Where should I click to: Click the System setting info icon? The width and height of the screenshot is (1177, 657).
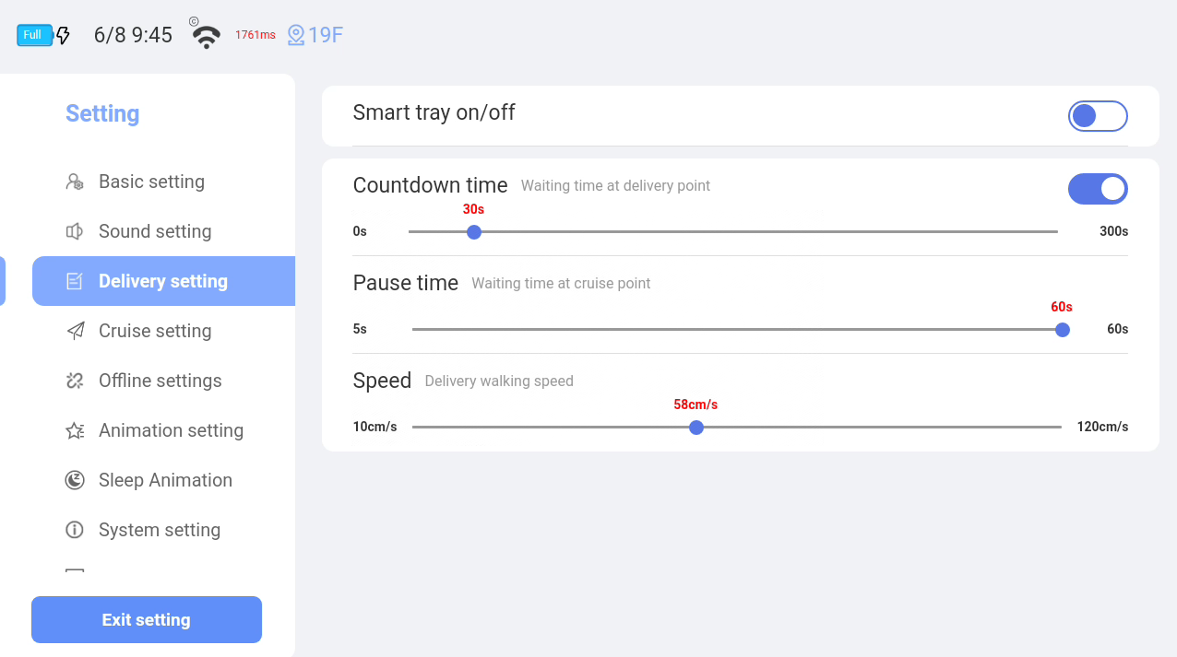click(x=75, y=530)
